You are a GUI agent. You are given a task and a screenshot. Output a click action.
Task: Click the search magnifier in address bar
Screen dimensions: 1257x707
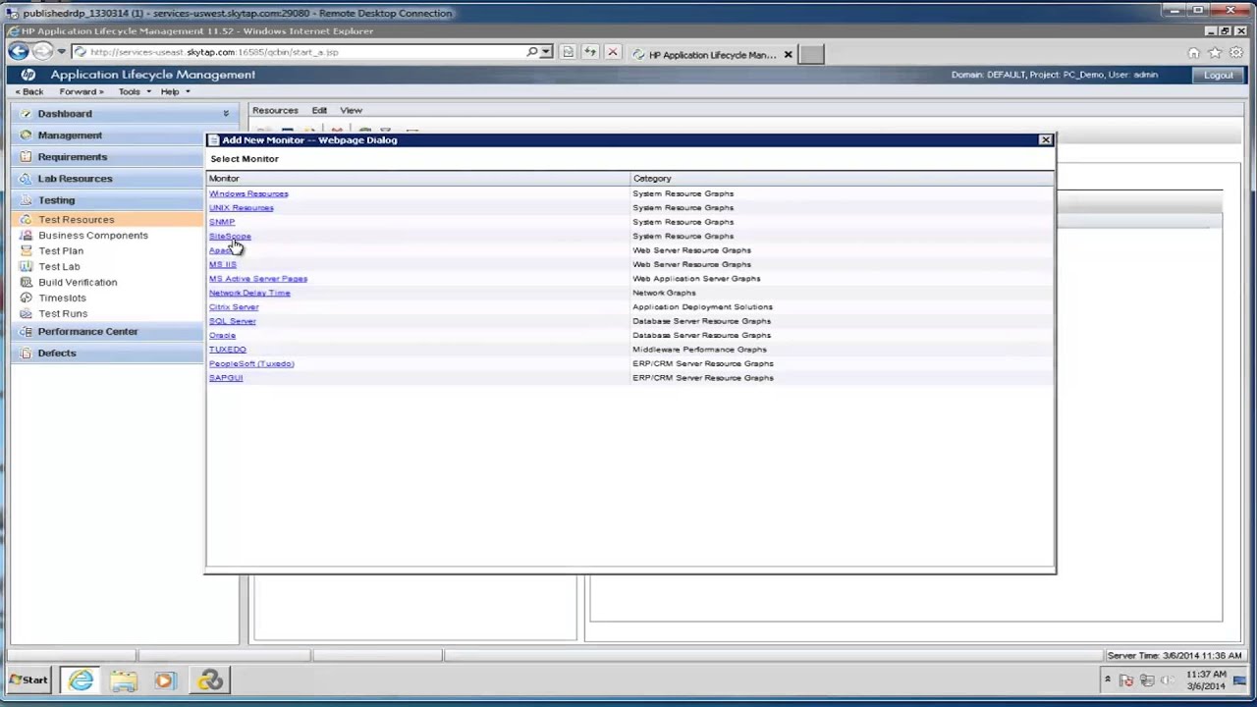click(x=532, y=52)
